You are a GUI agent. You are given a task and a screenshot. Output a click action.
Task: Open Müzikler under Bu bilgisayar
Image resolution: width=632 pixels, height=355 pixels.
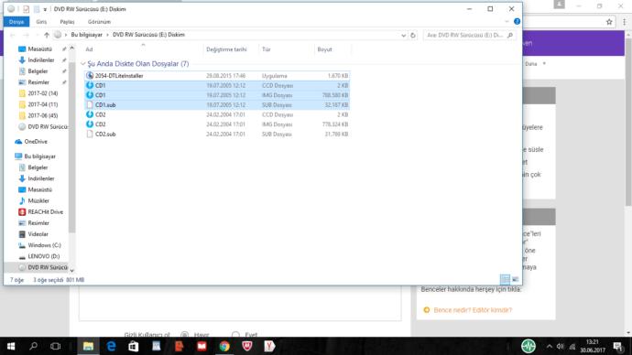click(38, 200)
